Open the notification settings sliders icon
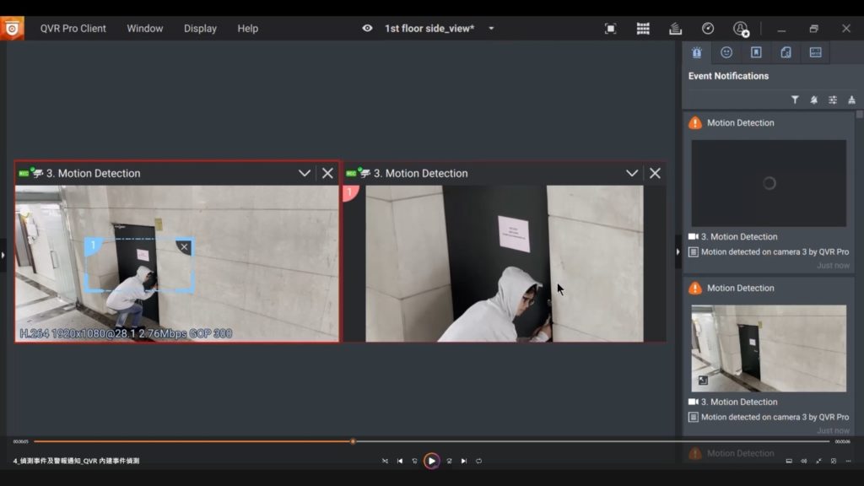This screenshot has height=486, width=864. click(x=833, y=100)
